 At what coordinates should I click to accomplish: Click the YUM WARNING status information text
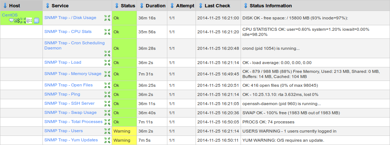(283, 140)
